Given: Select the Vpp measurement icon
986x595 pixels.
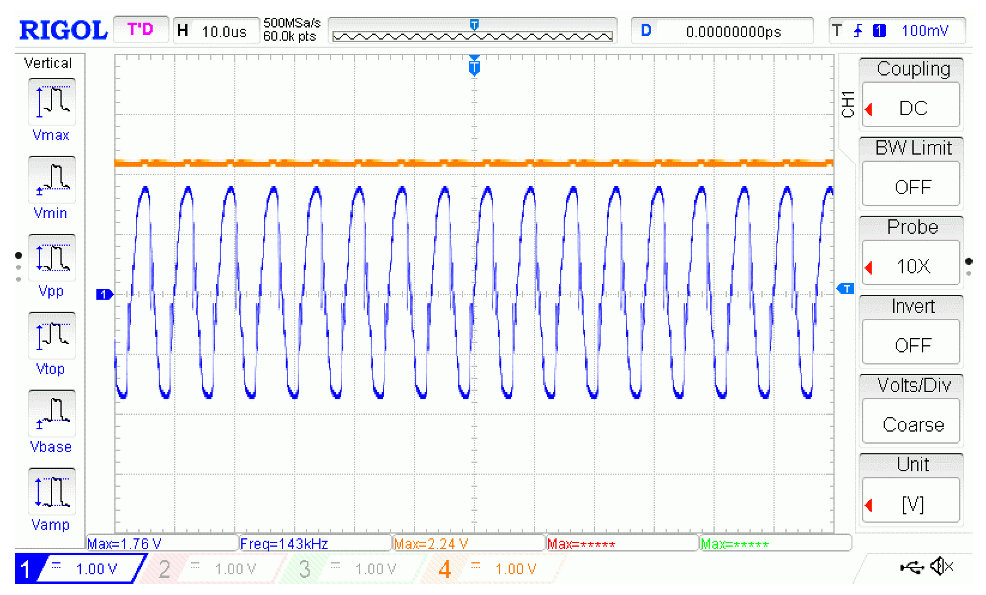Looking at the screenshot, I should click(51, 257).
